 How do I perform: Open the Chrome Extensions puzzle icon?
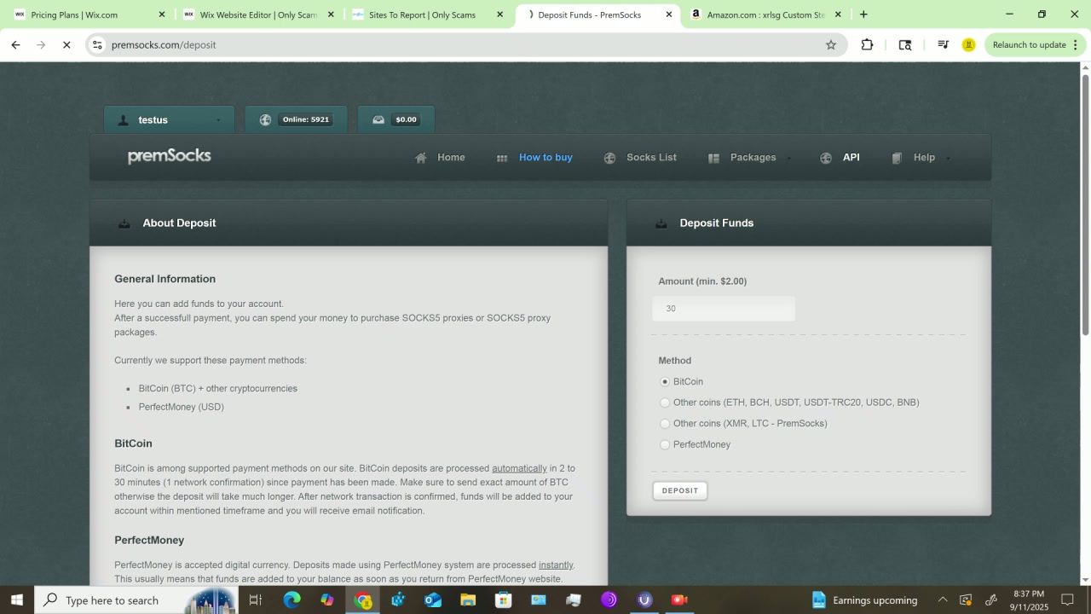(x=867, y=45)
